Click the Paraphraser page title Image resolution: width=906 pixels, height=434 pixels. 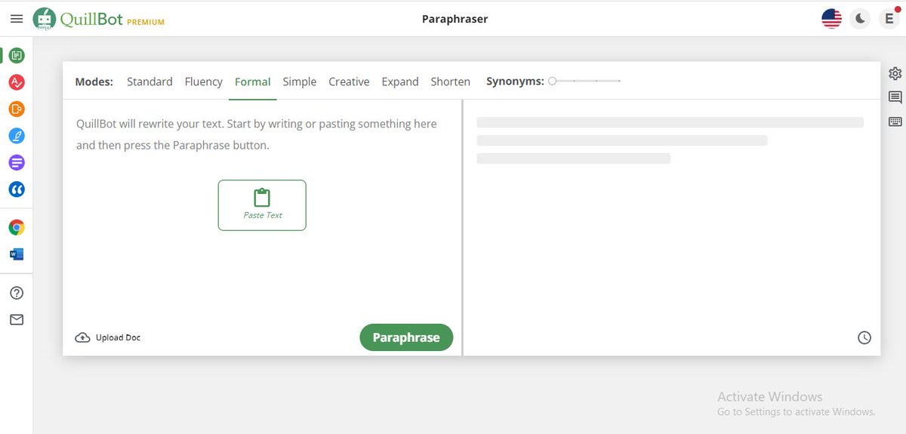tap(455, 19)
